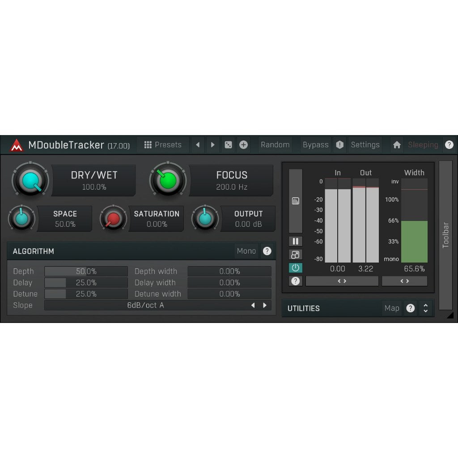Pause the level meters
The width and height of the screenshot is (458, 458).
click(x=295, y=241)
